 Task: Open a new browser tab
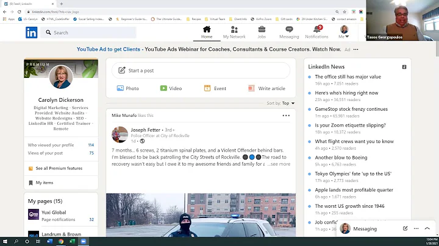(62, 4)
